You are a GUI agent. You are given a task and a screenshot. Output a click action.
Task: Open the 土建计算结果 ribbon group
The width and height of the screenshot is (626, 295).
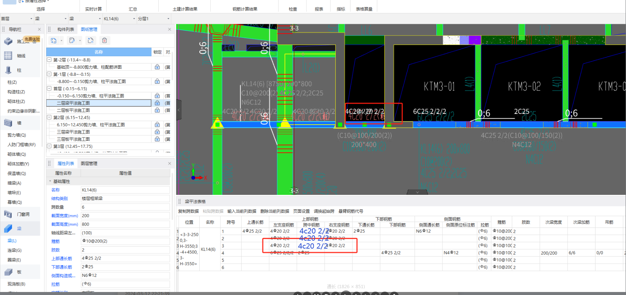click(185, 9)
